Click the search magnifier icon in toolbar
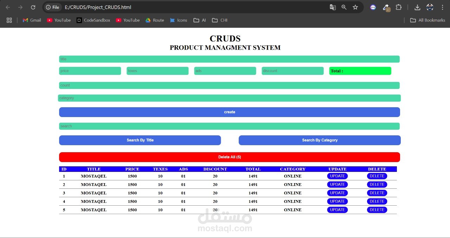 tap(344, 7)
